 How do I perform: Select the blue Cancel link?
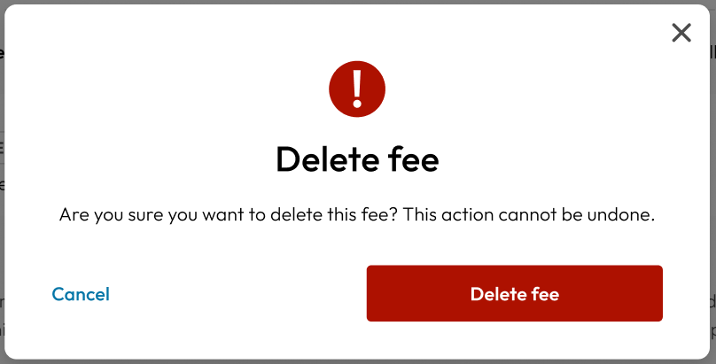81,294
